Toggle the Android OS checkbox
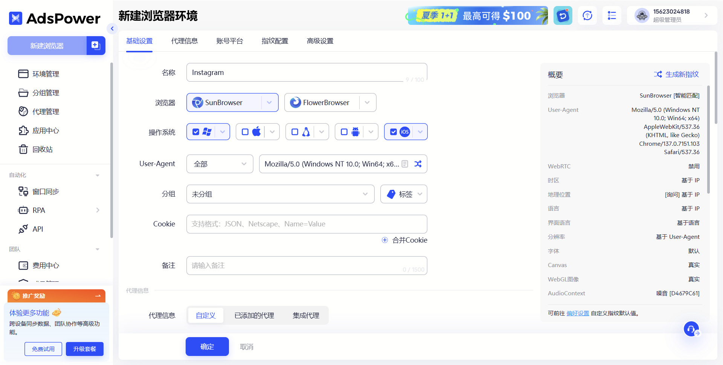Screen dimensions: 723x365 coord(344,132)
